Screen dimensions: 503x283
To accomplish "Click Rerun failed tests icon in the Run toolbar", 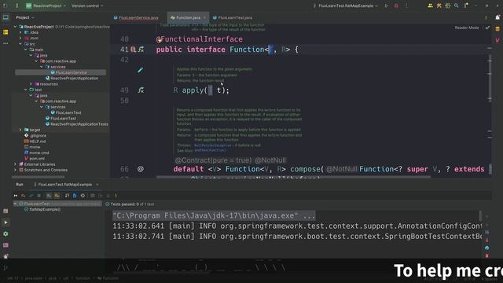I will [x=23, y=196].
